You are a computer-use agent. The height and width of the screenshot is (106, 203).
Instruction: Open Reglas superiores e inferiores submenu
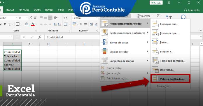coord(125,33)
